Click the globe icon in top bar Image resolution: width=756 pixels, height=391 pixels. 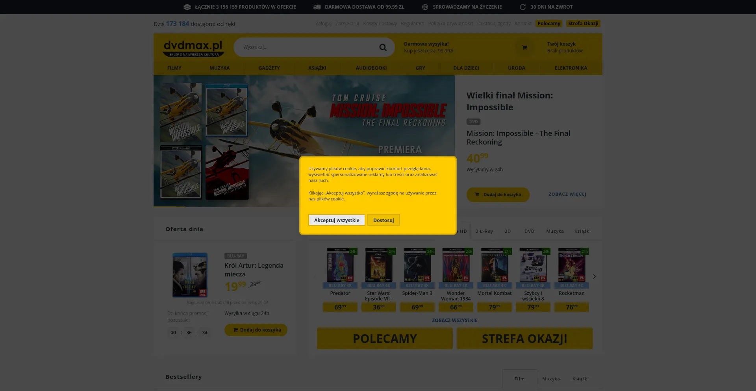(425, 7)
